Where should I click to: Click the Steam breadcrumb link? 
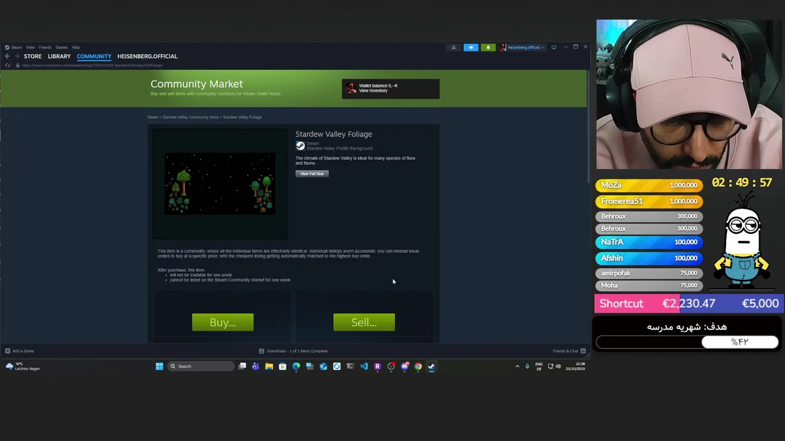[x=152, y=117]
